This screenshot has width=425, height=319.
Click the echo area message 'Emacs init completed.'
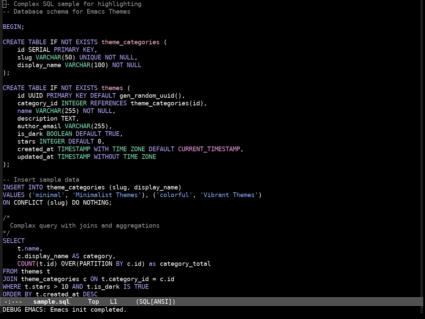point(88,310)
